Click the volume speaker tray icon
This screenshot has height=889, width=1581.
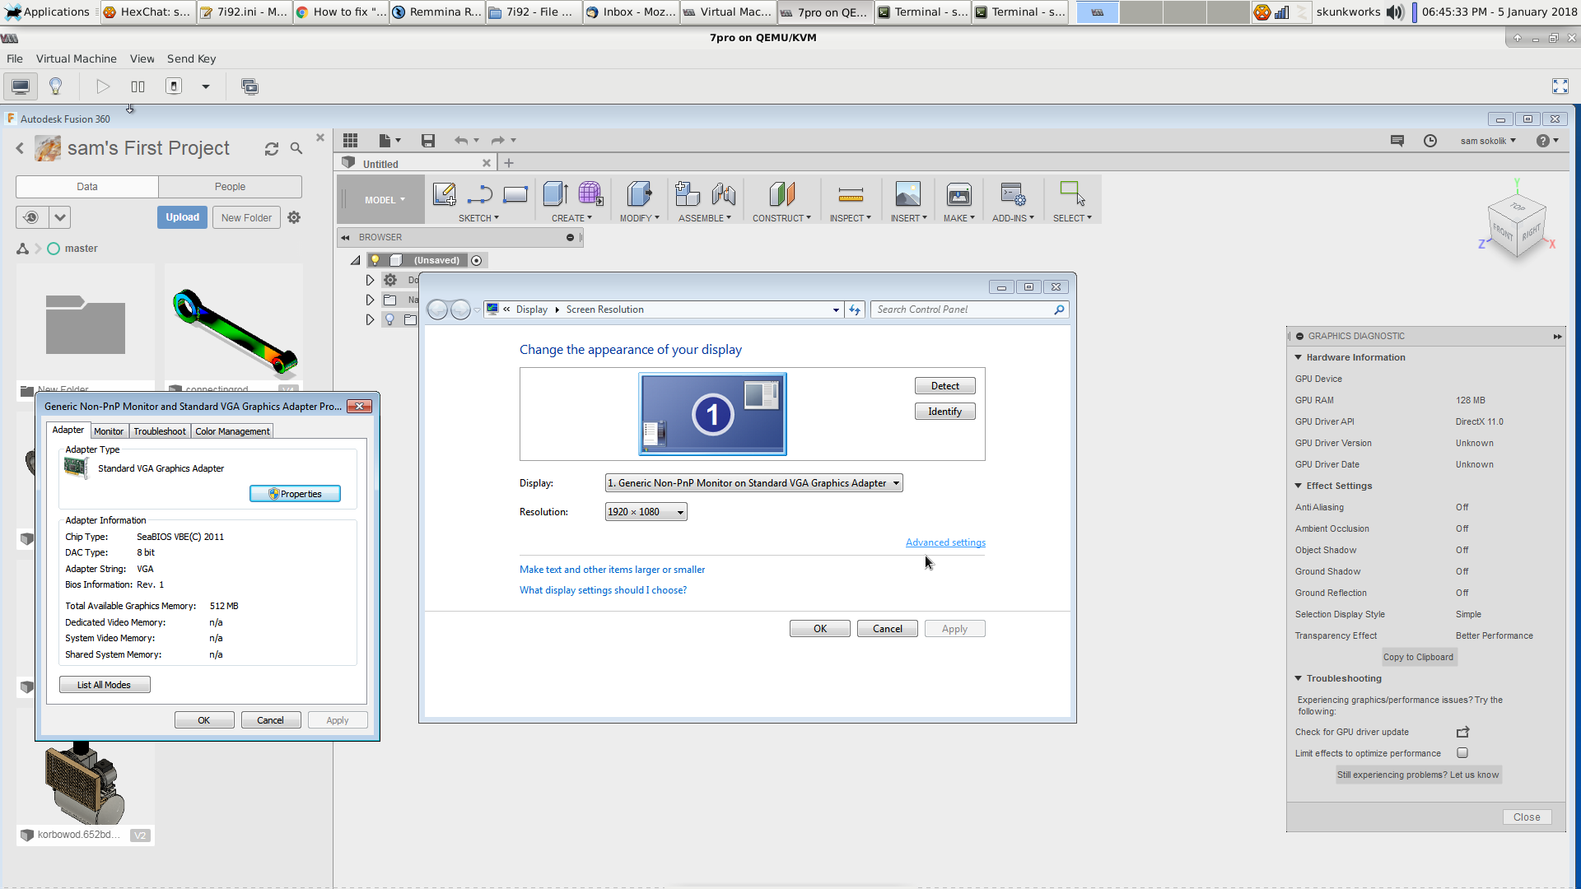pyautogui.click(x=1394, y=12)
